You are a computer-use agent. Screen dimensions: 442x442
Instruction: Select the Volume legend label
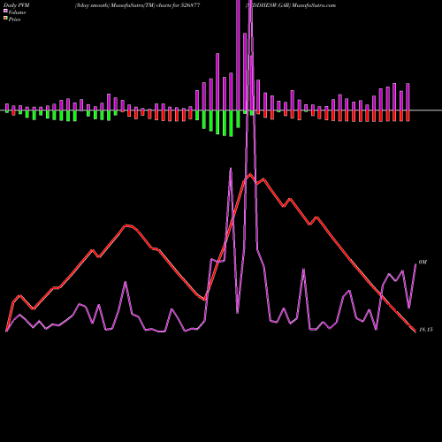click(17, 12)
